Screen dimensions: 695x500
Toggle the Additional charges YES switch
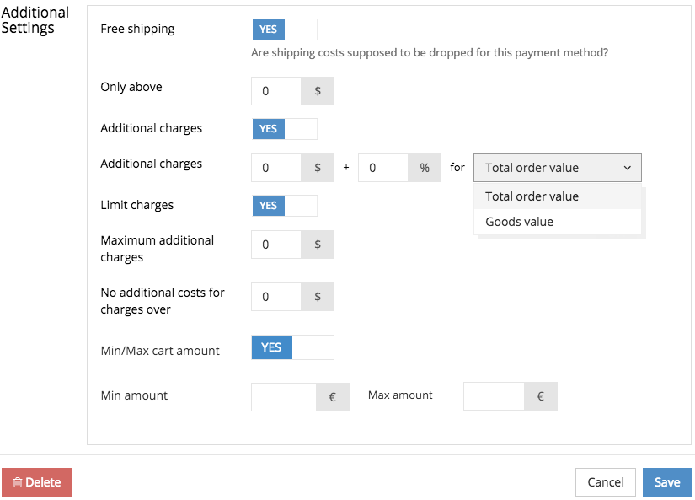[285, 129]
